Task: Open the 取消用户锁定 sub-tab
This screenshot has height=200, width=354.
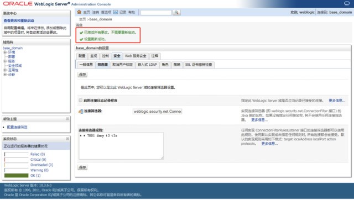Action: [x=122, y=65]
